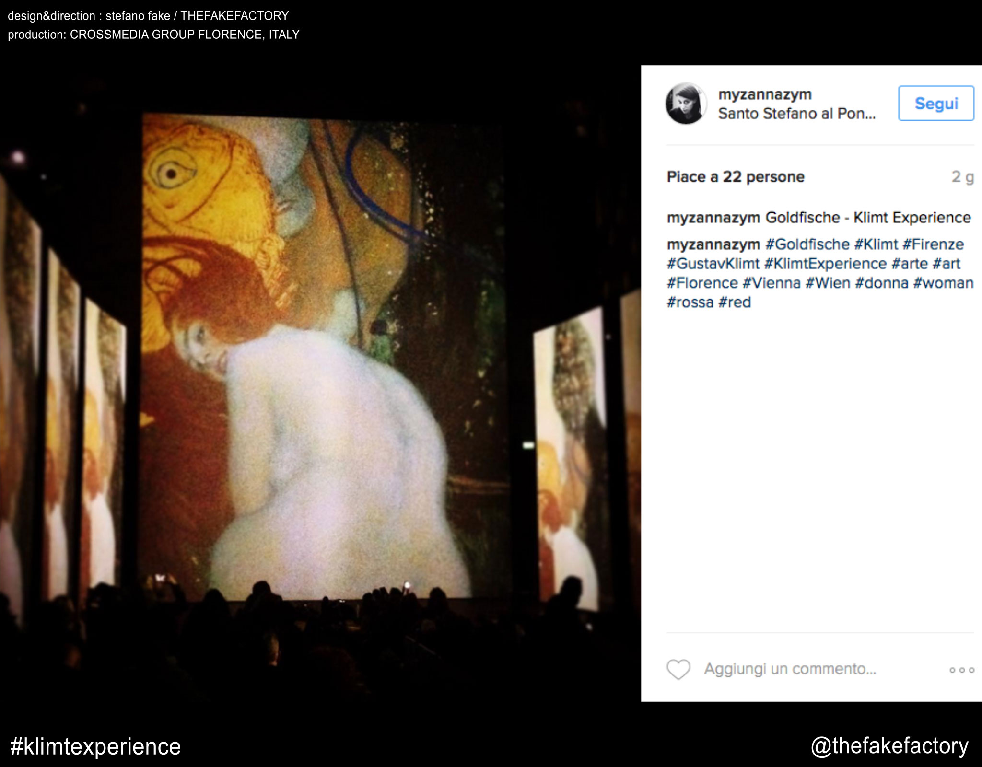The image size is (982, 767).
Task: Open the #rossa hashtag
Action: [x=690, y=302]
